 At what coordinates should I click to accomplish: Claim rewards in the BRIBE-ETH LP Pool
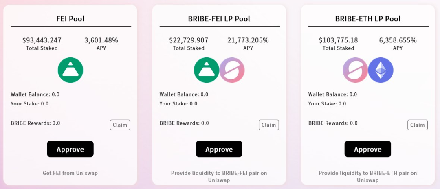tap(417, 125)
